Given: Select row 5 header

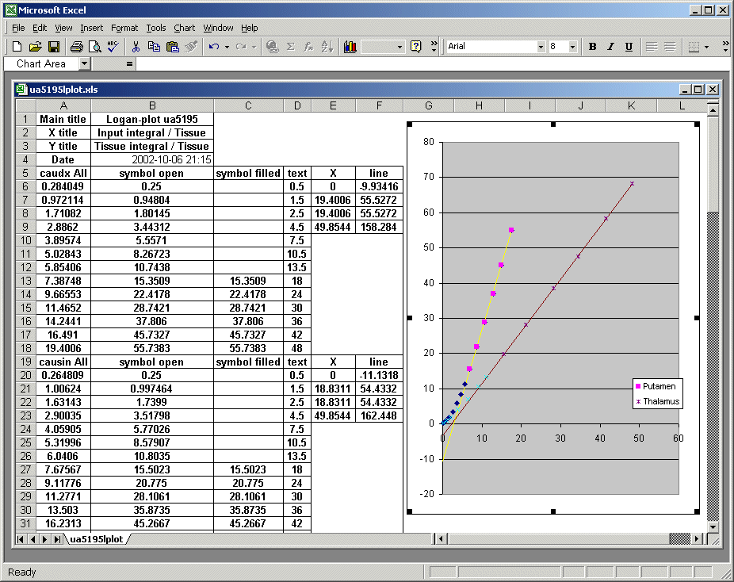Looking at the screenshot, I should click(x=25, y=173).
